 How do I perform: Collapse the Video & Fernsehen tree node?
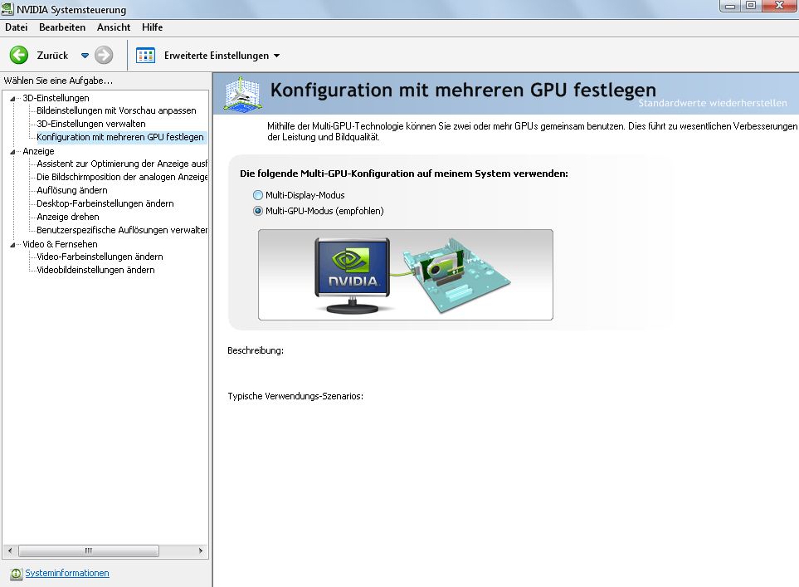coord(12,244)
